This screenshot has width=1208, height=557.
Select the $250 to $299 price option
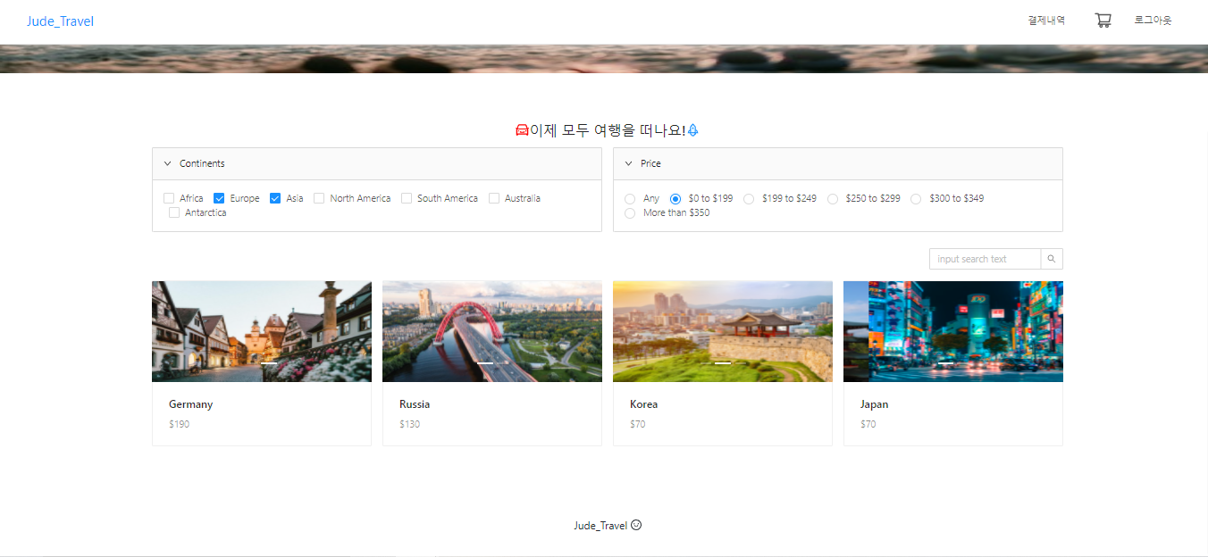(833, 199)
